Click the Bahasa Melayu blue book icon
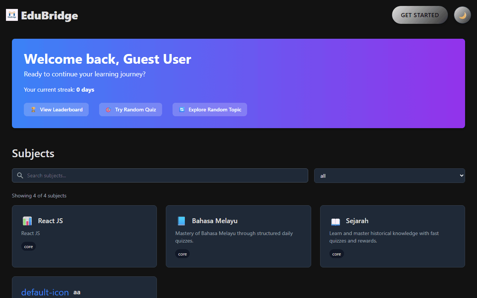The width and height of the screenshot is (477, 298). 181,221
